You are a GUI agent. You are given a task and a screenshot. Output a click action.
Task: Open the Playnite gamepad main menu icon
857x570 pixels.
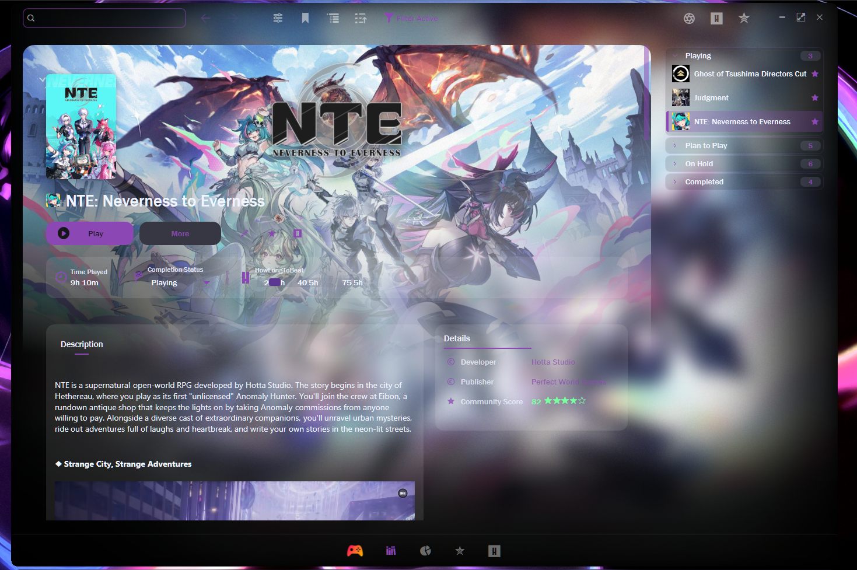pos(355,551)
